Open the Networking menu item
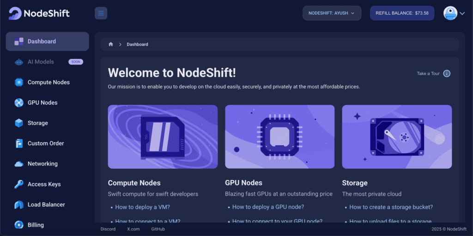 (x=48, y=164)
